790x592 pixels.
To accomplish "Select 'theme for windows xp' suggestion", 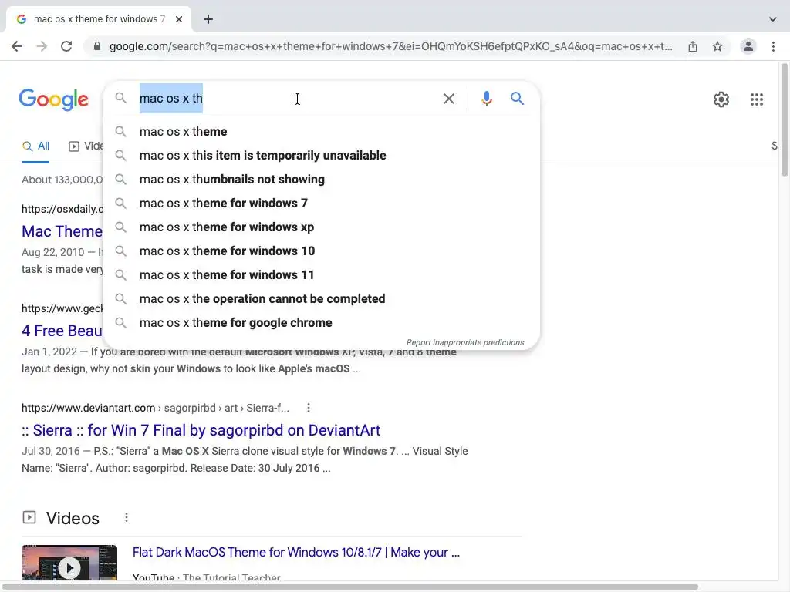I will click(x=322, y=227).
